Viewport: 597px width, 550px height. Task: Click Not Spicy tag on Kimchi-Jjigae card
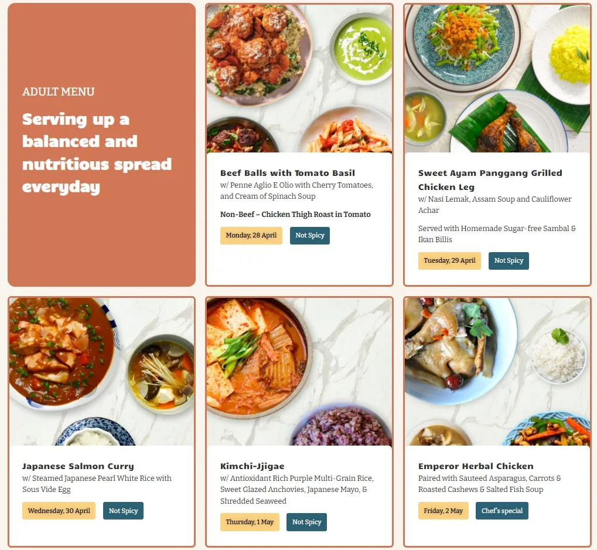(307, 522)
